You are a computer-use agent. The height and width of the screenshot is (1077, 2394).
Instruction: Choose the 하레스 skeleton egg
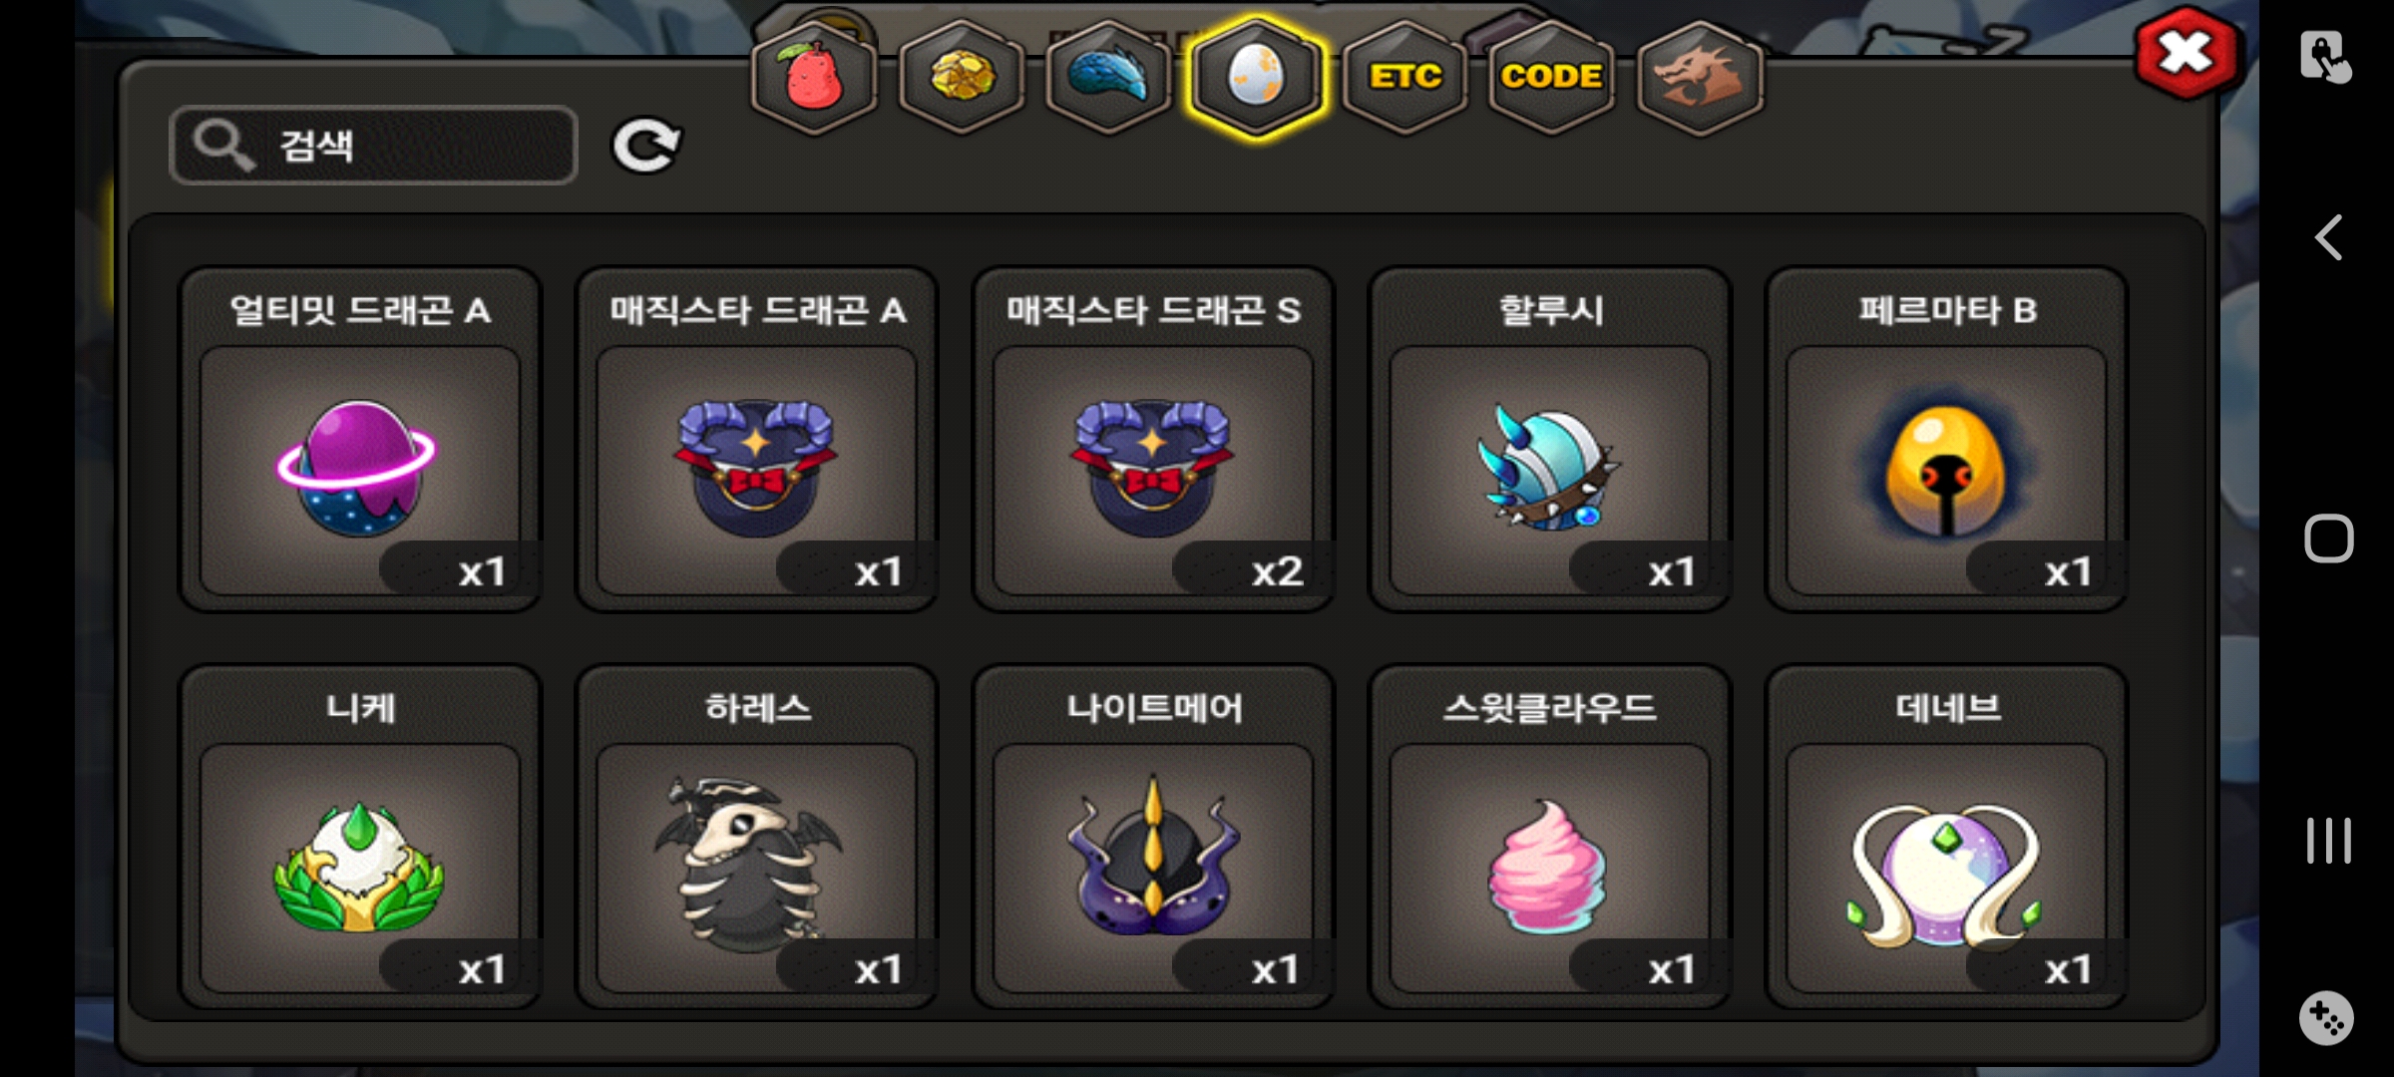click(x=757, y=837)
